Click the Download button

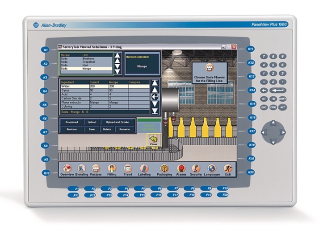(x=71, y=122)
